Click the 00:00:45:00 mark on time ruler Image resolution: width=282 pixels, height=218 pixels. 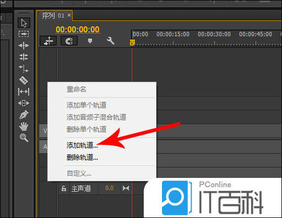(256, 34)
